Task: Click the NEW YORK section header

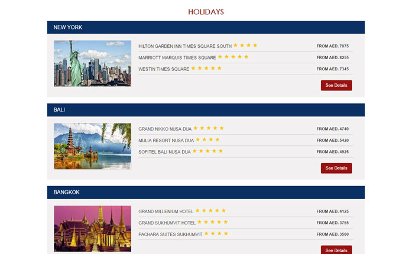Action: [206, 27]
